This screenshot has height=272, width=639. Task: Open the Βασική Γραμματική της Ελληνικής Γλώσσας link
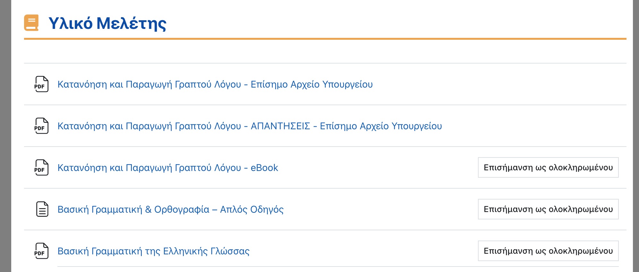click(x=153, y=251)
